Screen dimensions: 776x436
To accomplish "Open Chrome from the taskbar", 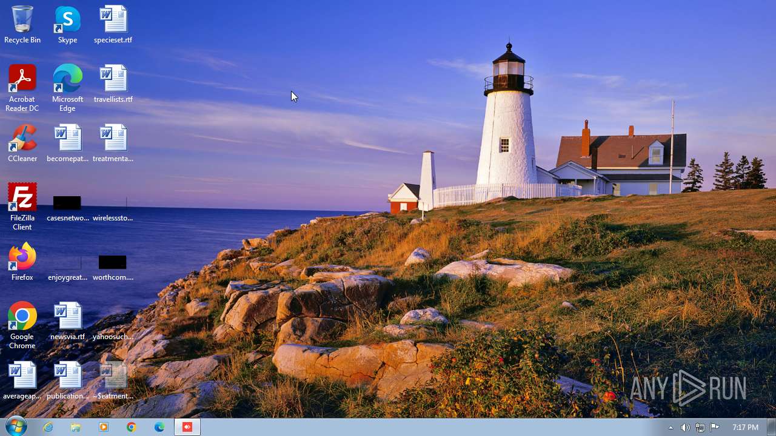I will click(132, 427).
